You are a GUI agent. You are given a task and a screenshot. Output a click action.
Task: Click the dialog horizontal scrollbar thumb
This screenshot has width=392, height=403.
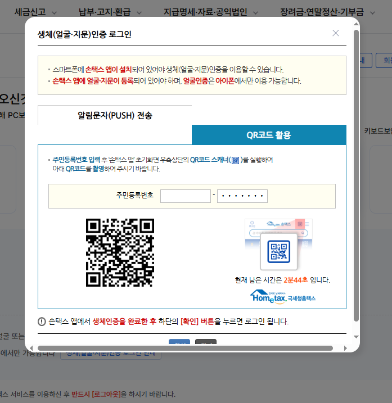tap(185, 348)
